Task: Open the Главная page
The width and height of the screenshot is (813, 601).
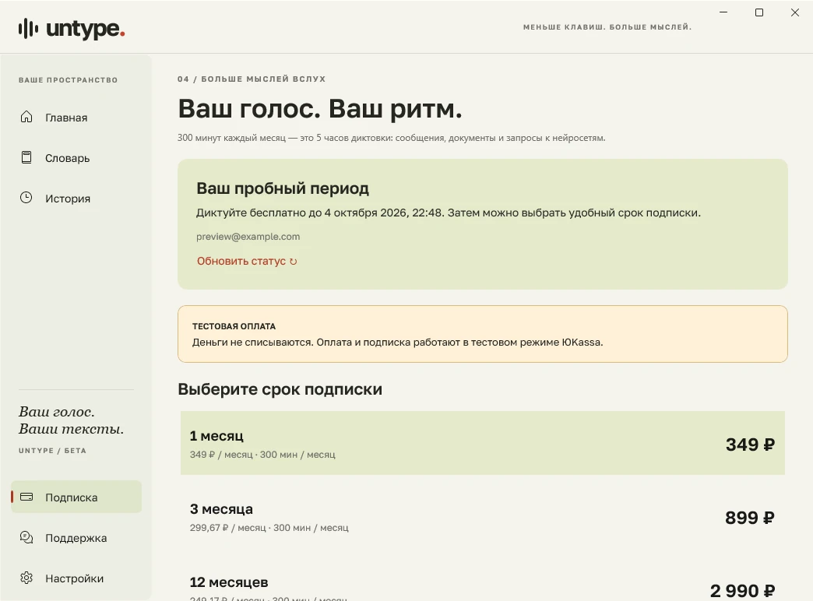Action: [76, 118]
